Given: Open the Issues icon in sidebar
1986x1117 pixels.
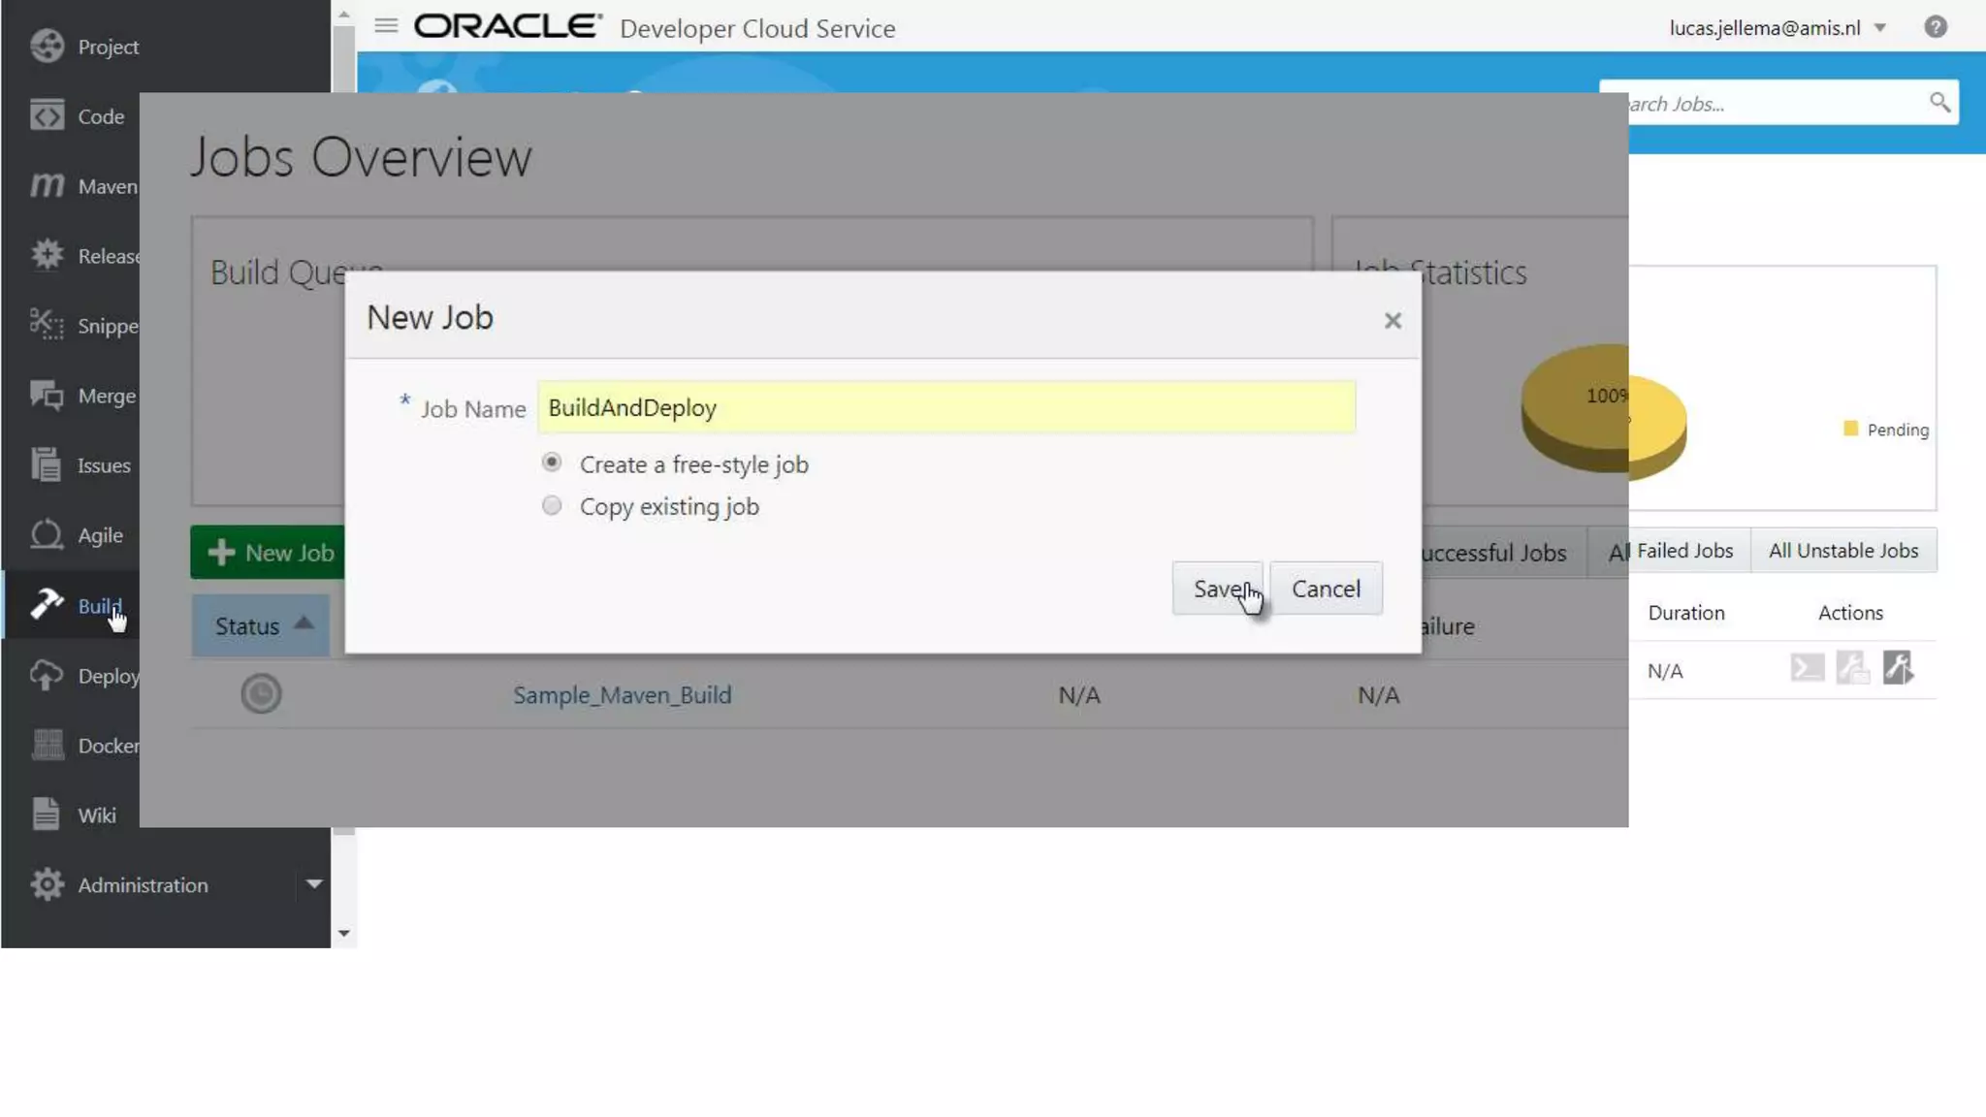Looking at the screenshot, I should 46,464.
